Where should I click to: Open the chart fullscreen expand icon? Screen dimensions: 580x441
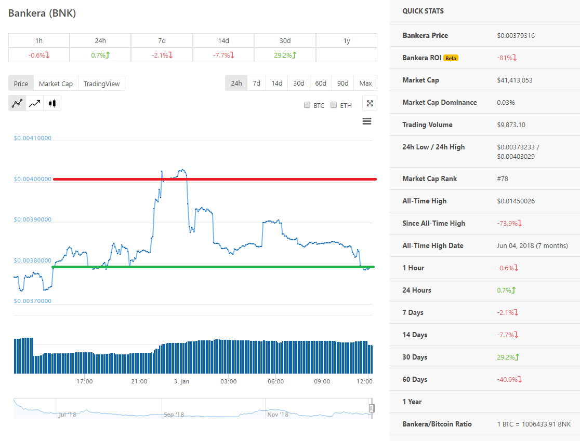[370, 103]
